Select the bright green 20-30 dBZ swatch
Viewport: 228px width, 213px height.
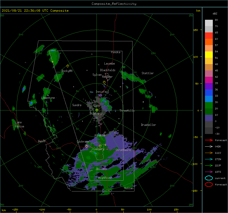(209, 105)
